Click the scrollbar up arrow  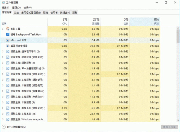pyautogui.click(x=178, y=28)
